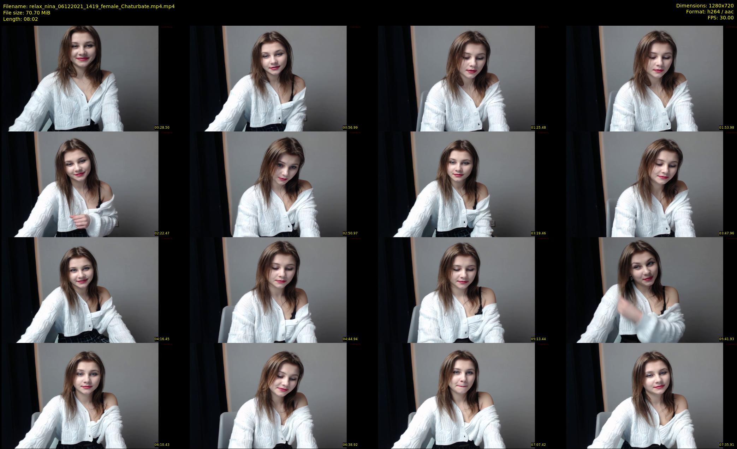Click the Length 08:02 label
The width and height of the screenshot is (737, 449).
tap(20, 19)
